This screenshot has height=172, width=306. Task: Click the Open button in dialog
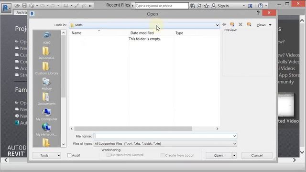(x=219, y=155)
